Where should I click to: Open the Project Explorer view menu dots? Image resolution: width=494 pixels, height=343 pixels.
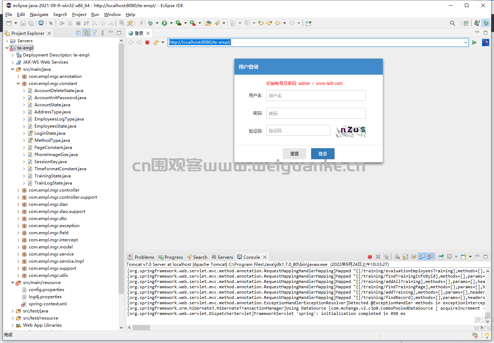point(103,33)
